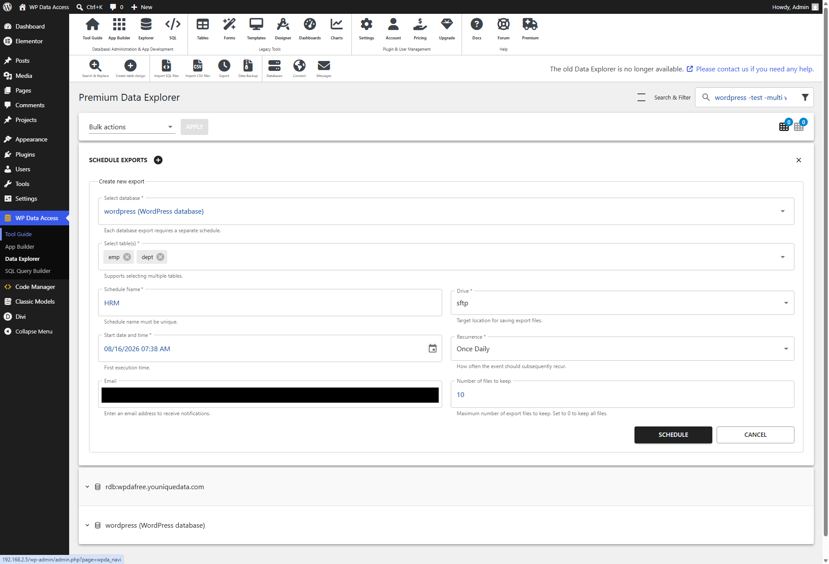Click the + New admin bar item
Screen dimensions: 829x564
tap(142, 7)
